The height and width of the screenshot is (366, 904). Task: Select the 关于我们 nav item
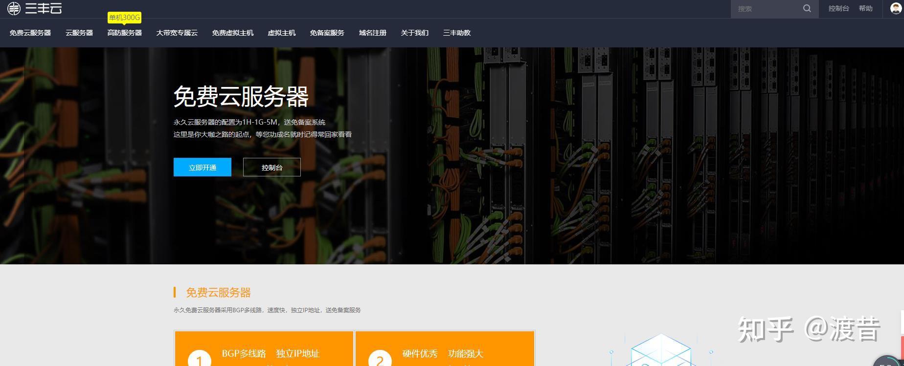click(415, 33)
